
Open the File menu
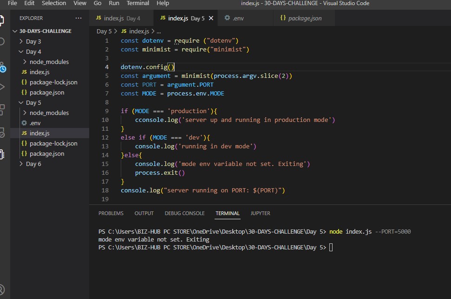click(12, 3)
